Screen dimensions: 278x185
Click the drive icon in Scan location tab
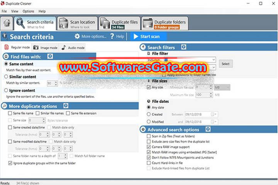[63, 24]
